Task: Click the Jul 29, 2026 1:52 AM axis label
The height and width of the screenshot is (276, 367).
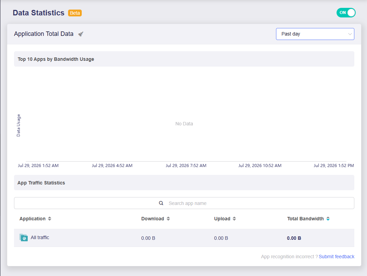Action: (38, 165)
